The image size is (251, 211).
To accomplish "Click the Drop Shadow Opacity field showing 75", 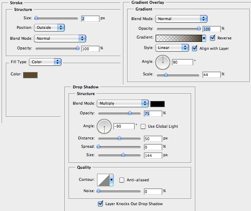I will coord(153,114).
